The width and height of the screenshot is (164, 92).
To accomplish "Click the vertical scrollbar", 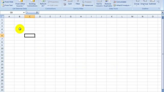I will click(x=163, y=54).
